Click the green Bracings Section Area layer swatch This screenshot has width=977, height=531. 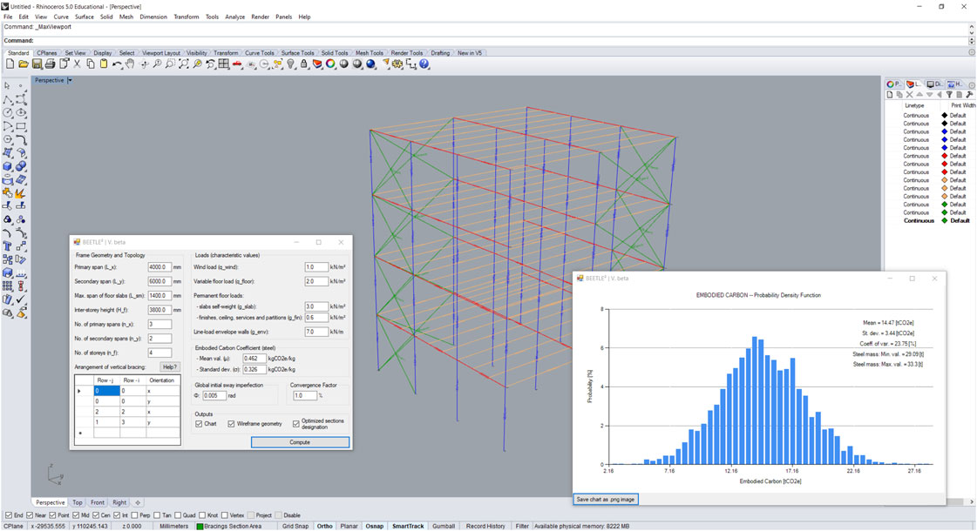pyautogui.click(x=200, y=526)
